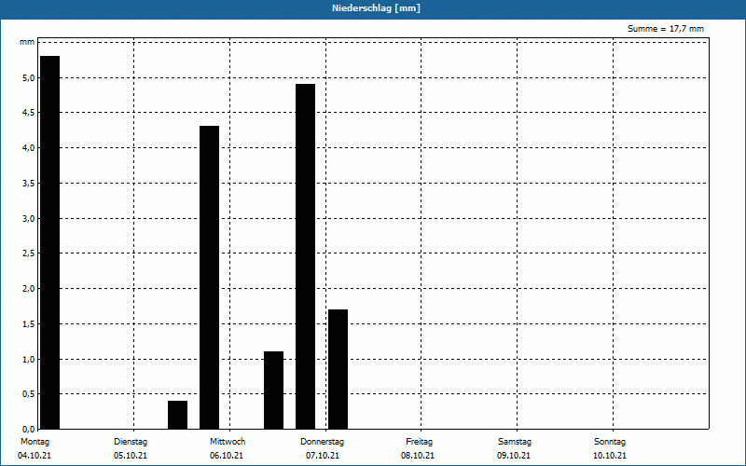Click the 4.9 mm bar before Donnerstag
The height and width of the screenshot is (466, 746).
[306, 256]
